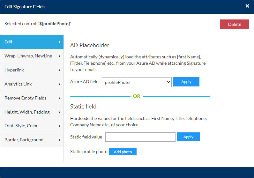Open the Border, Background settings

(29, 140)
